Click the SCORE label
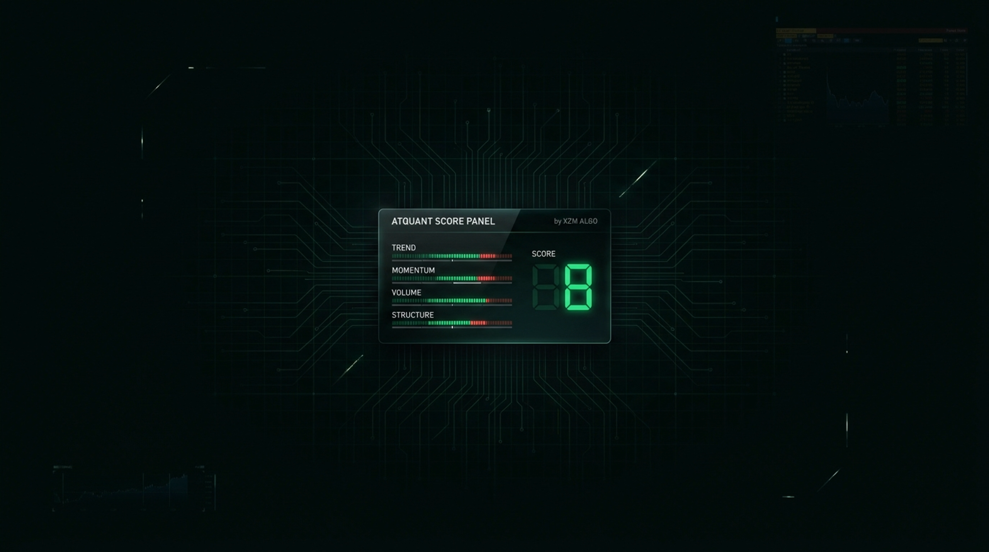Viewport: 989px width, 552px height. click(x=544, y=254)
